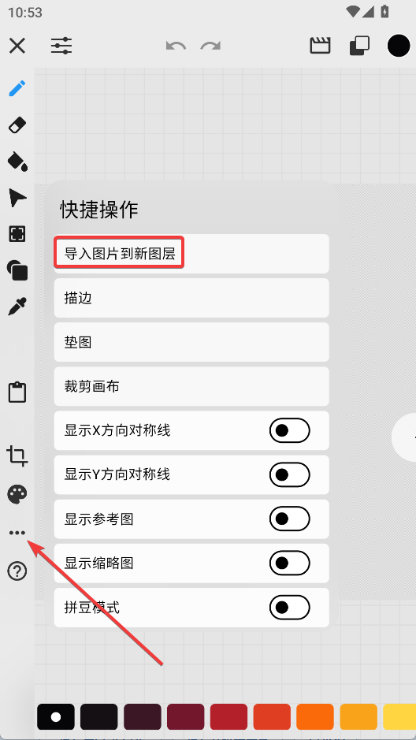Viewport: 416px width, 740px height.
Task: Open the layers panel icon
Action: point(360,46)
